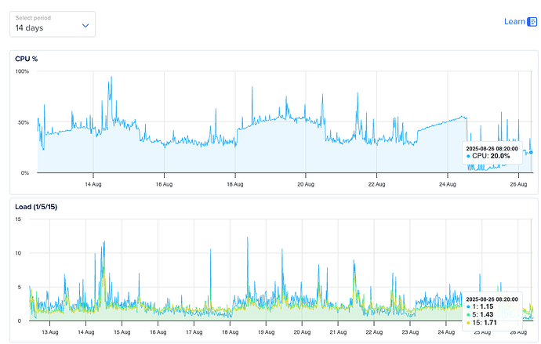Select 14 Aug on the CPU chart axis
The image size is (541, 344).
(x=93, y=185)
